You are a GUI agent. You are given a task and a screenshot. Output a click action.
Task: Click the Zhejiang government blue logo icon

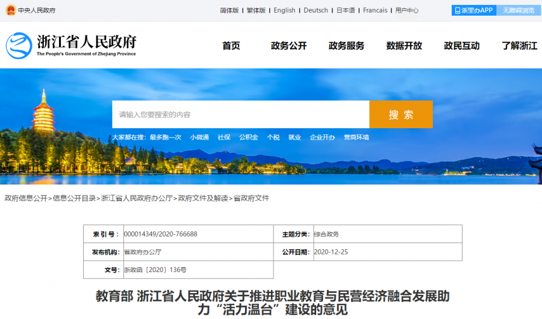point(19,46)
